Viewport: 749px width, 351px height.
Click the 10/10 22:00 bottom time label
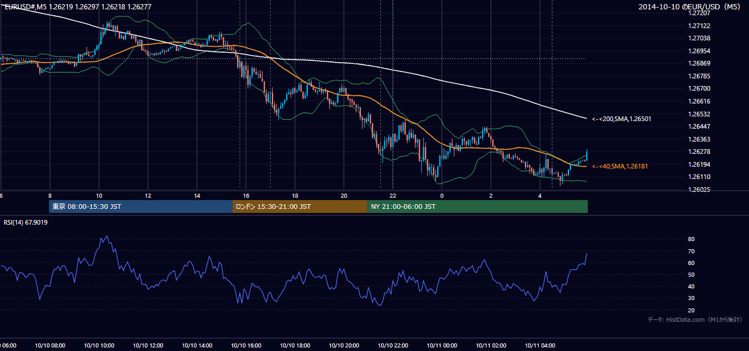coord(393,346)
